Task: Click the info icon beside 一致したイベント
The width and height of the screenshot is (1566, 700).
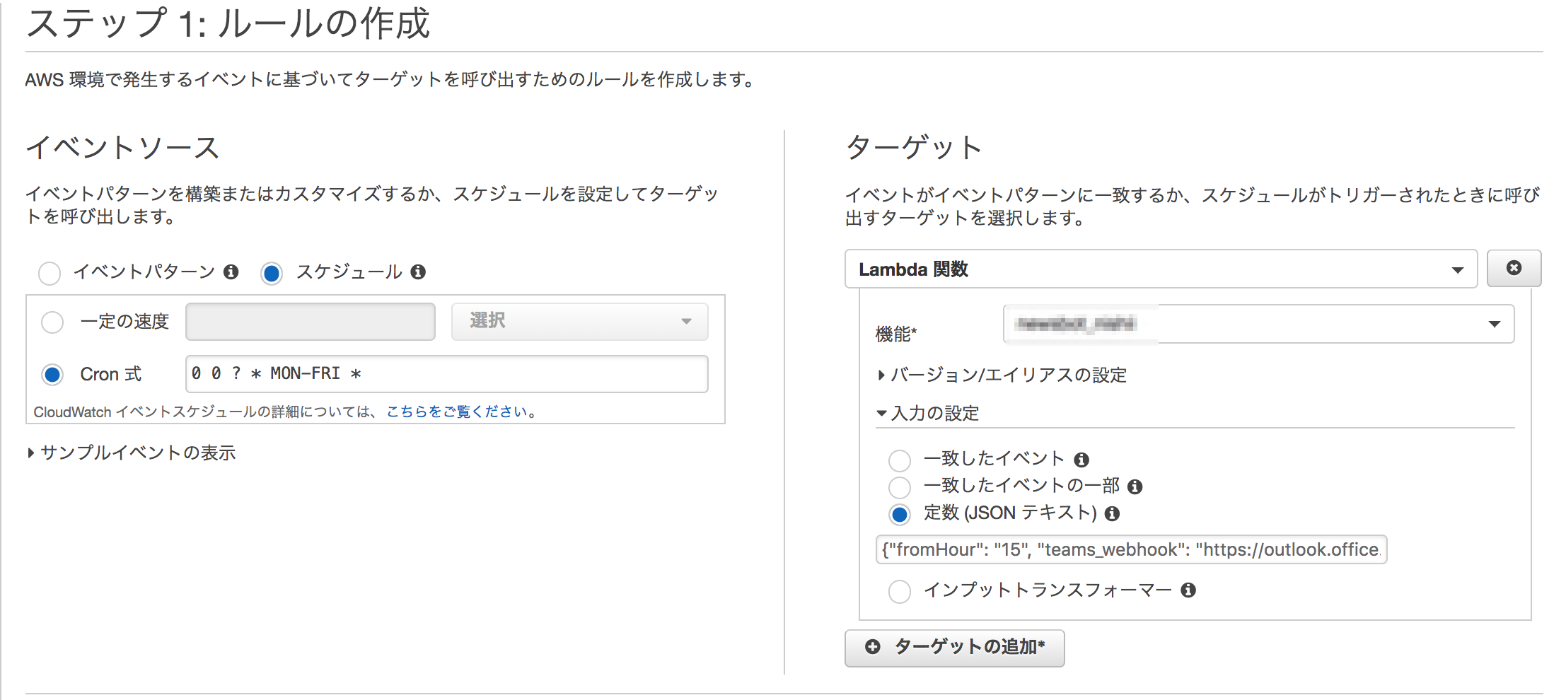Action: click(1082, 459)
